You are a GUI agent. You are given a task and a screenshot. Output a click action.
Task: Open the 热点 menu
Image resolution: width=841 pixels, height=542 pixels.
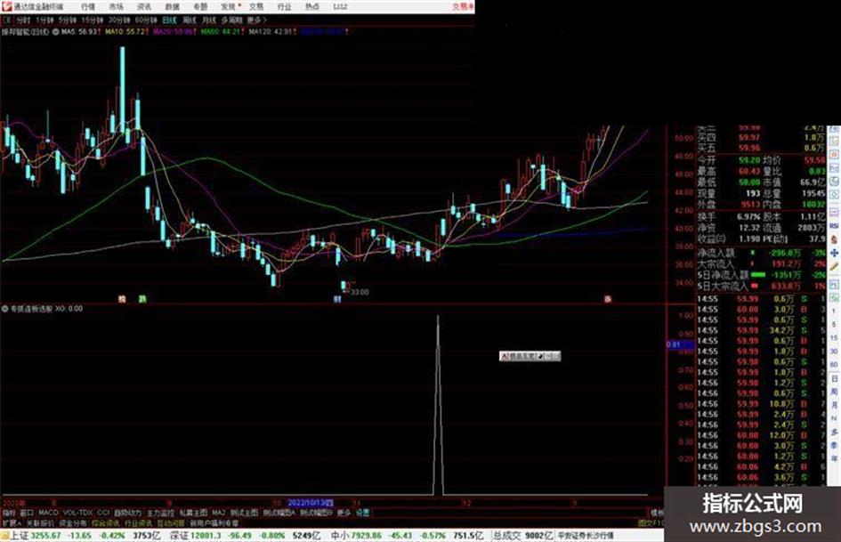point(311,6)
